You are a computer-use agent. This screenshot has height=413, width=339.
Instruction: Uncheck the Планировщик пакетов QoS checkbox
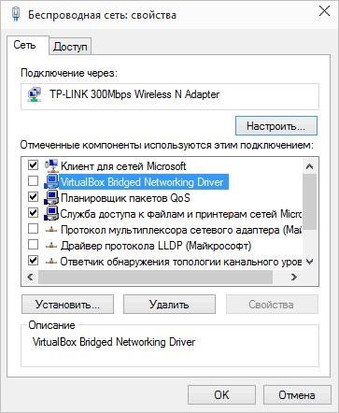[33, 197]
